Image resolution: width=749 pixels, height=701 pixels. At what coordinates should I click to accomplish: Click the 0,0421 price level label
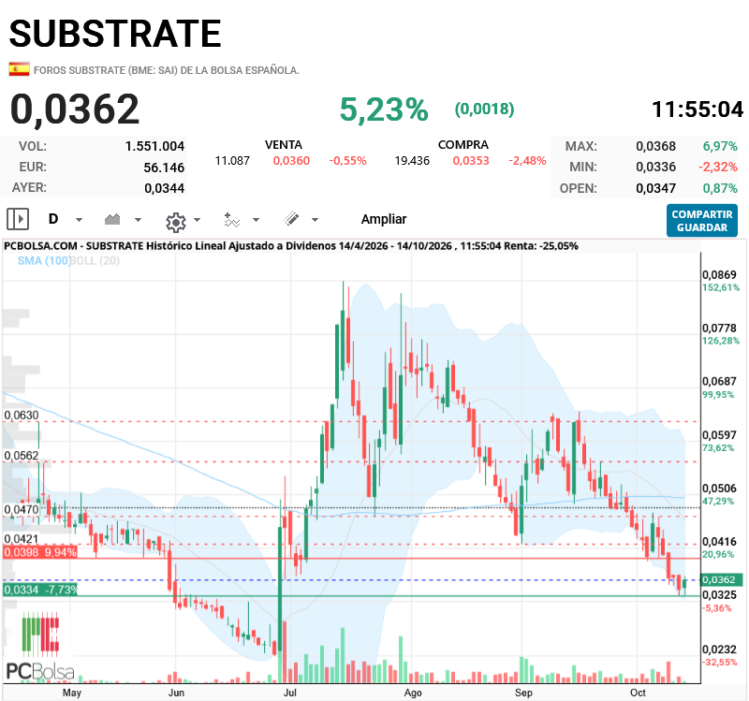coord(22,539)
